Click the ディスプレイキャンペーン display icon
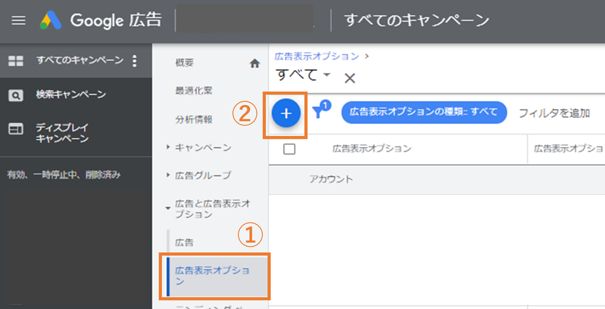Viewport: 605px width, 309px height. click(x=16, y=130)
